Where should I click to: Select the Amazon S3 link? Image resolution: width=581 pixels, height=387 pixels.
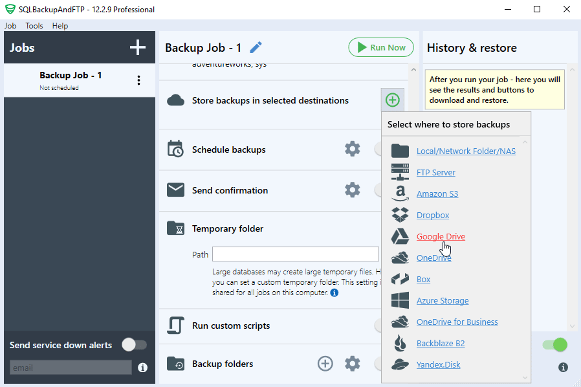437,194
